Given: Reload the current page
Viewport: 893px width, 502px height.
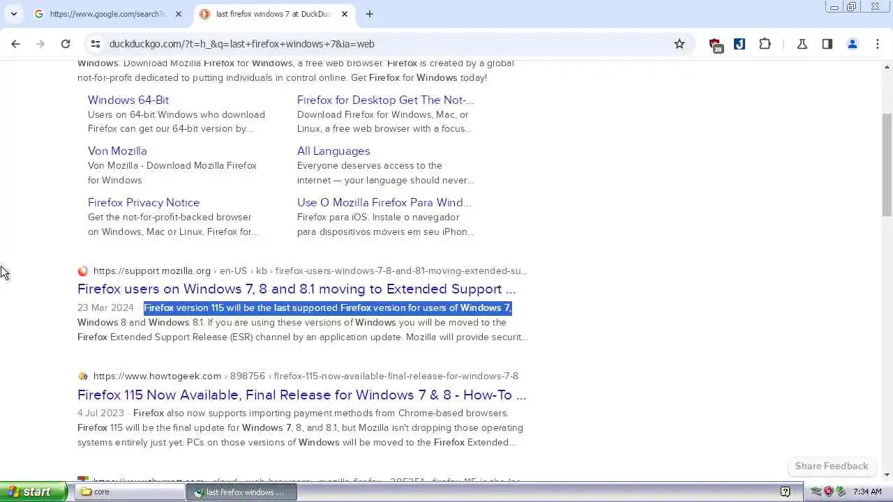Looking at the screenshot, I should (66, 44).
